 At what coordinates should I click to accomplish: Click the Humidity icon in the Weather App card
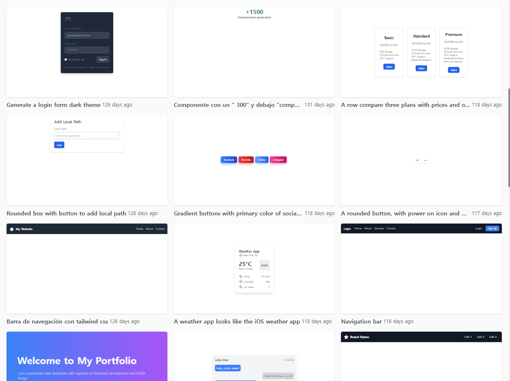tap(241, 282)
